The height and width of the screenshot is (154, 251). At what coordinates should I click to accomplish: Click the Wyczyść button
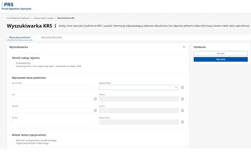point(221,54)
